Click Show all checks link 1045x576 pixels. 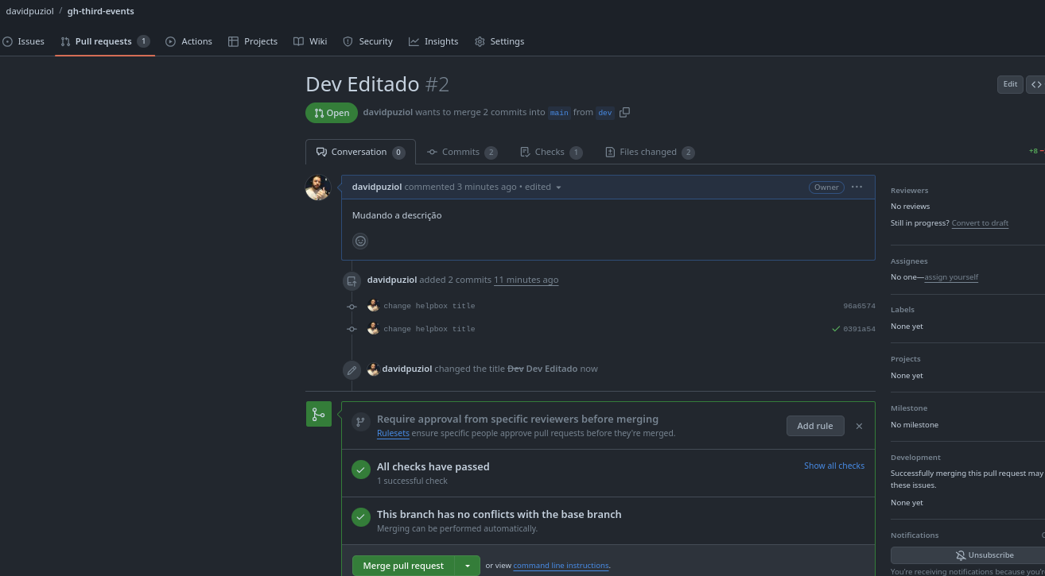coord(833,466)
